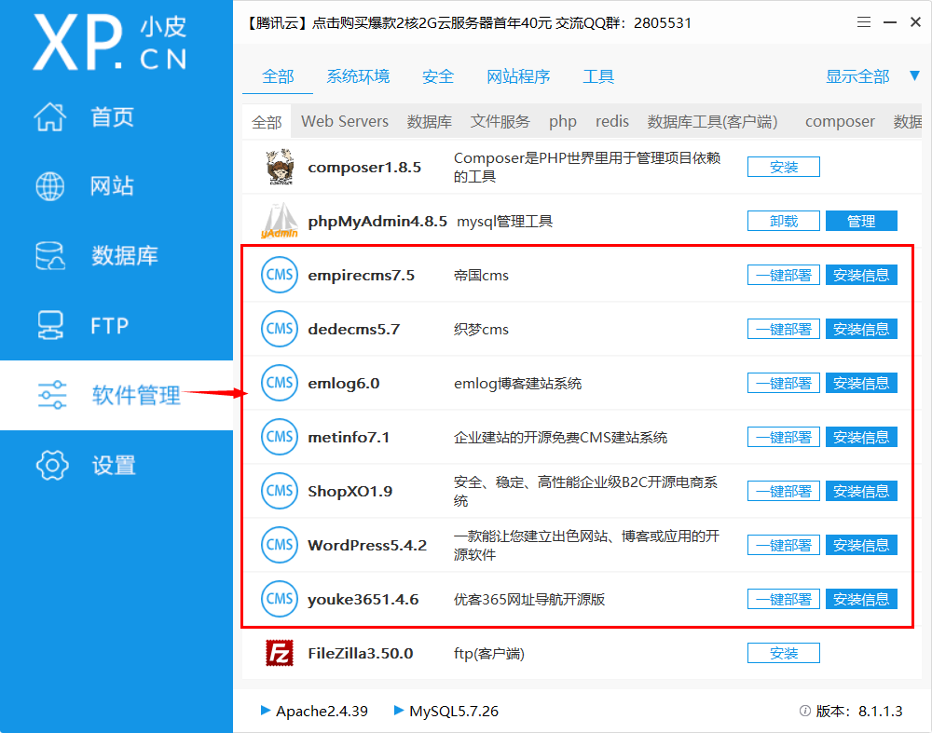Click 一键部署 for dedecms5.7

coord(784,329)
